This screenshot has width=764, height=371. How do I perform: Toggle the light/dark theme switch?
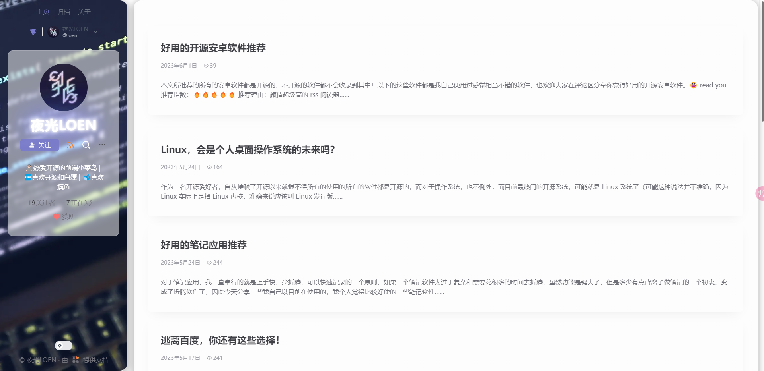coord(64,346)
